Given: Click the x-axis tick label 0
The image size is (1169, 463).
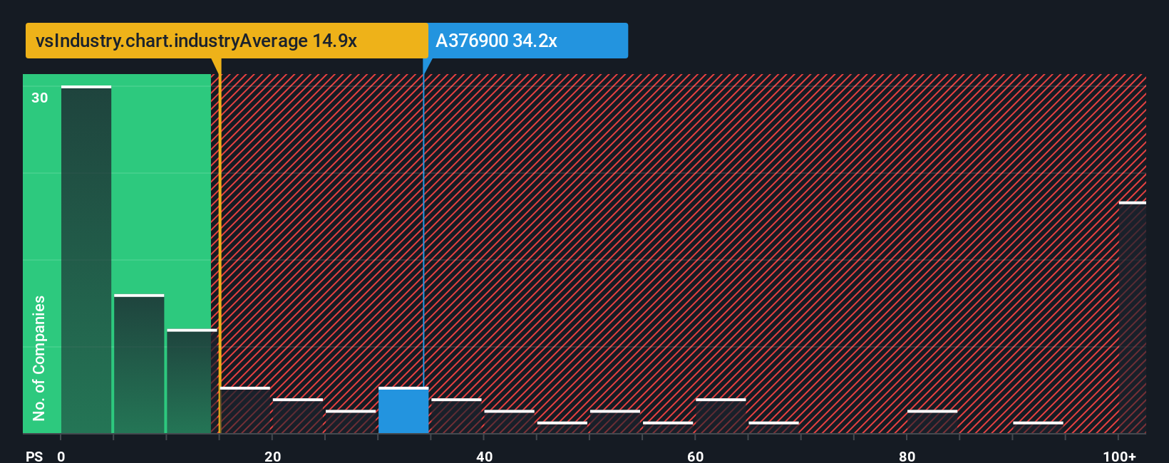Looking at the screenshot, I should 61,456.
